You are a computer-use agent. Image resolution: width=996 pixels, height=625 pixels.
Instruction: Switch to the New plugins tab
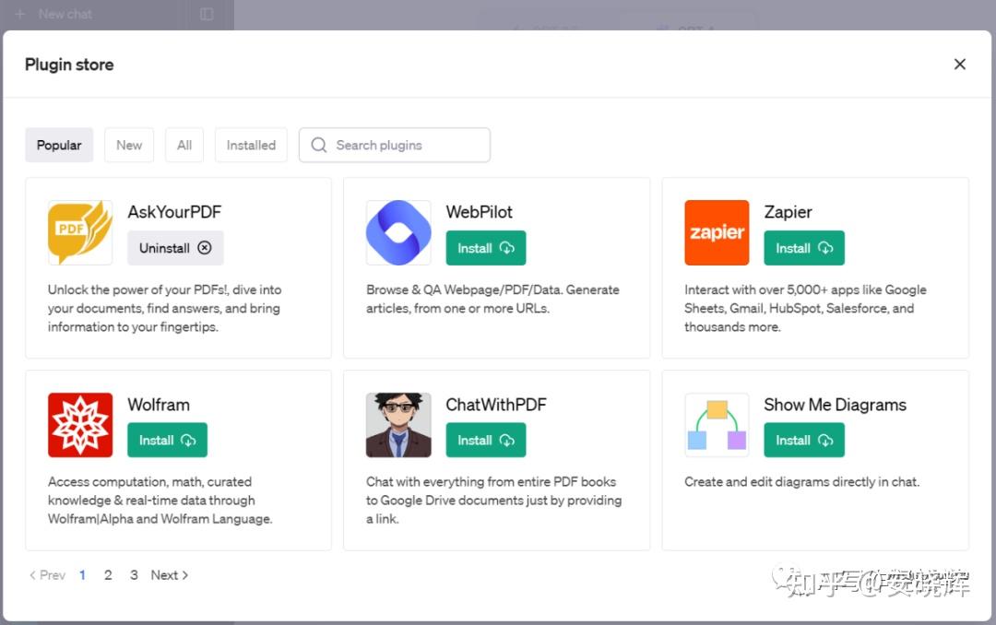(129, 145)
